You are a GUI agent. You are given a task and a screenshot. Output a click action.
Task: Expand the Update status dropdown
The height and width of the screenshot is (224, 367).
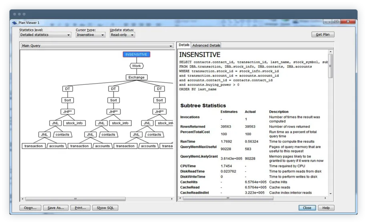(122, 35)
